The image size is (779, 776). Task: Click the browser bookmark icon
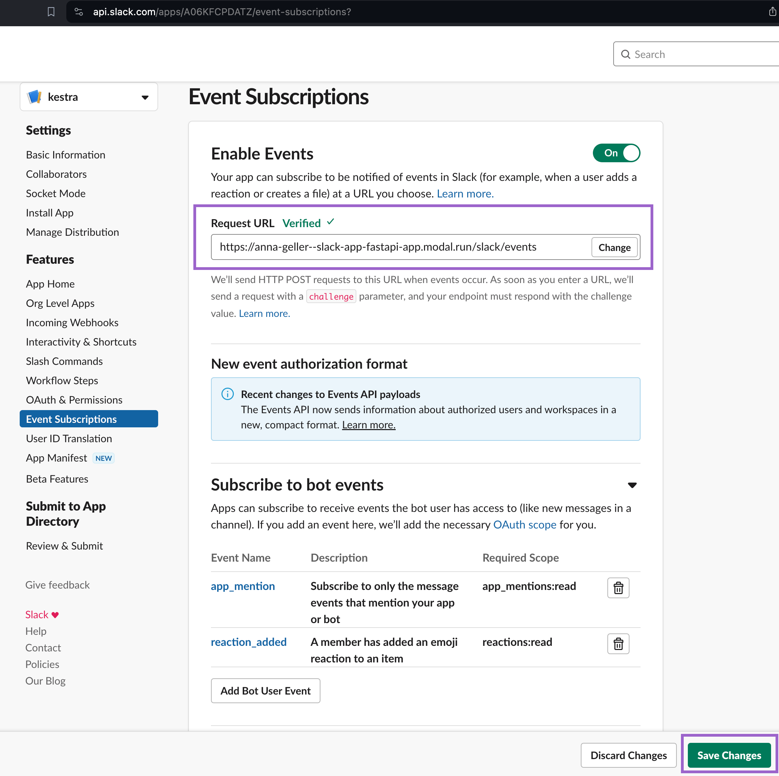point(51,12)
